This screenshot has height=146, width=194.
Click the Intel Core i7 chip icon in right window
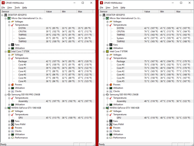[x=107, y=51]
